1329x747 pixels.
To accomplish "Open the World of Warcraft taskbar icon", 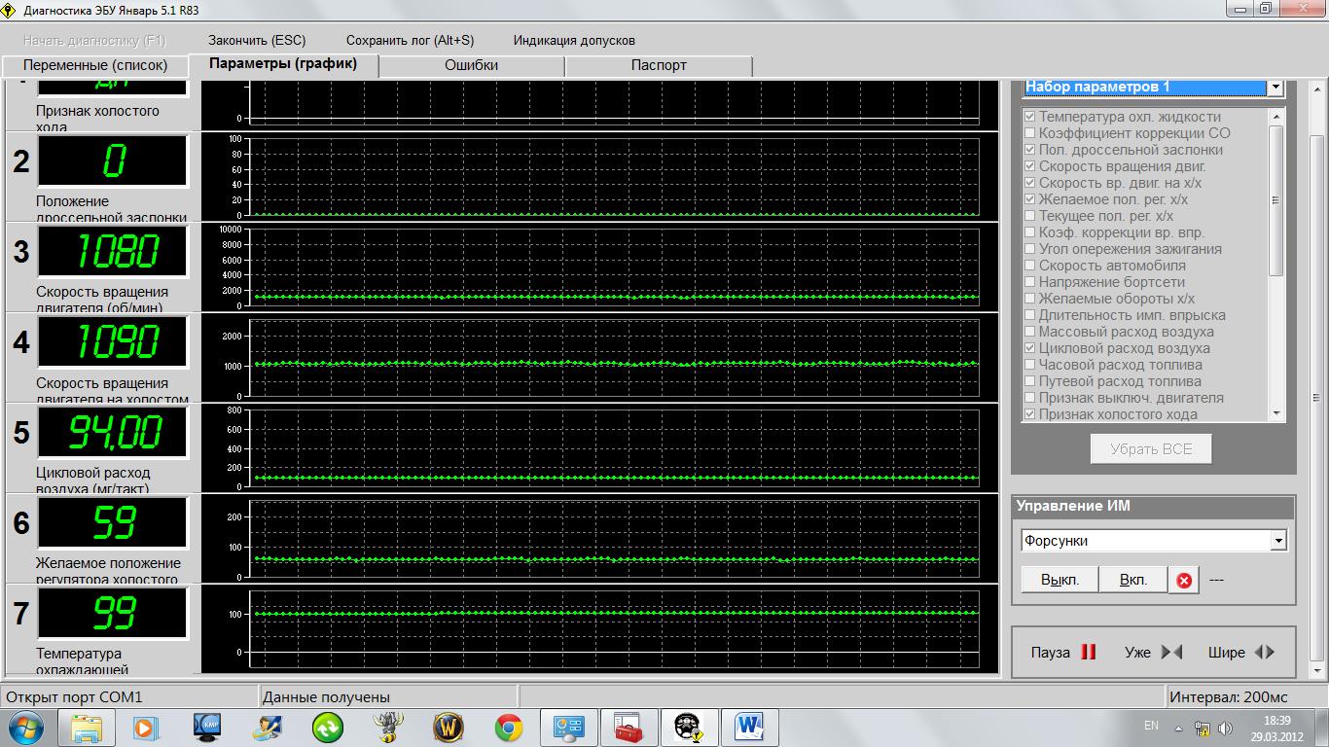I will pyautogui.click(x=448, y=727).
